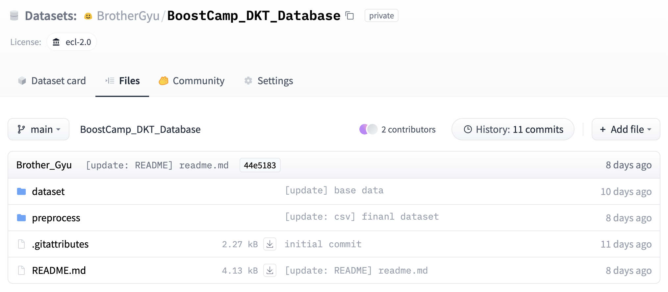Image resolution: width=668 pixels, height=292 pixels.
Task: Click the Community hands icon
Action: coord(164,81)
